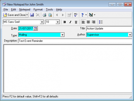
Task: Open the File menu
Action: tap(6, 10)
